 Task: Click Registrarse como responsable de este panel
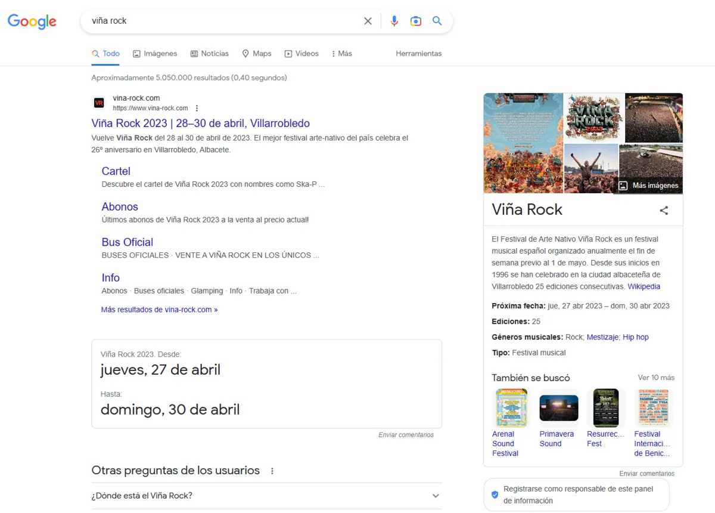point(578,495)
